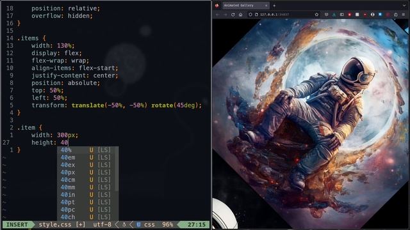Choose the 40ch completion suggestion

pyautogui.click(x=88, y=217)
